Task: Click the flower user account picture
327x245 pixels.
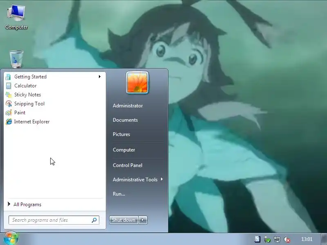Action: point(137,83)
